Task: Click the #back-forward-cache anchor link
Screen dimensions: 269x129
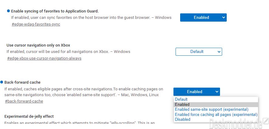Action: point(24,101)
